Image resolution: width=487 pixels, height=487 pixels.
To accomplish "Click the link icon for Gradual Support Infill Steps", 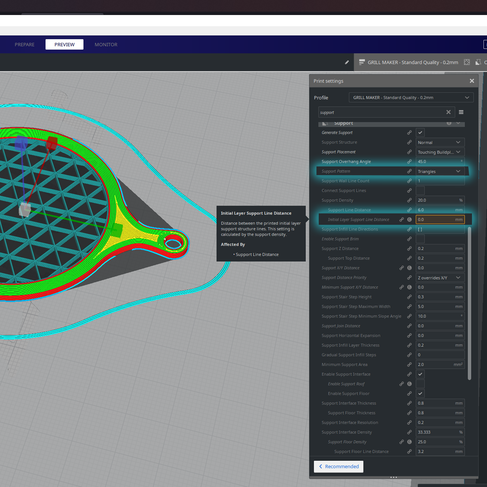I will pyautogui.click(x=409, y=355).
